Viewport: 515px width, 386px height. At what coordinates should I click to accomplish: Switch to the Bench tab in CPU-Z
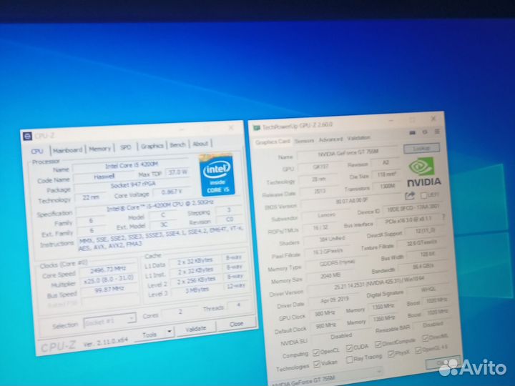click(177, 144)
